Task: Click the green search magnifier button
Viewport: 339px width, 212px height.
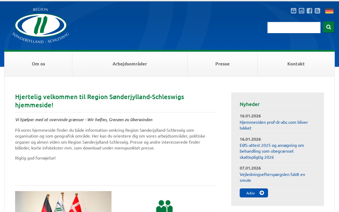Action: 329,27
